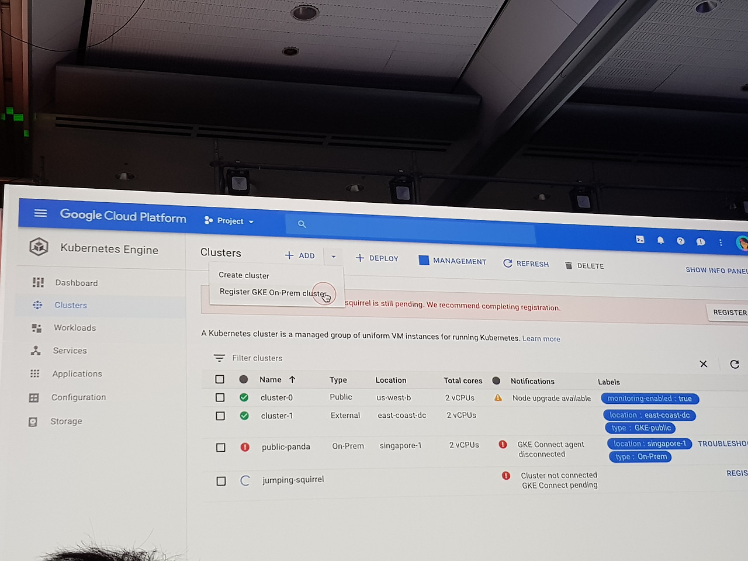
Task: Select Clusters in the sidebar
Action: pos(70,305)
